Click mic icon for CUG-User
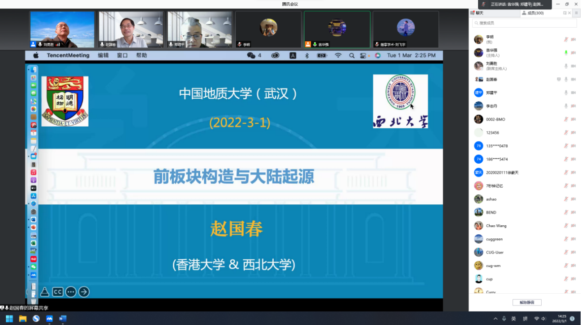Viewport: 582px width, 325px height. [x=566, y=252]
